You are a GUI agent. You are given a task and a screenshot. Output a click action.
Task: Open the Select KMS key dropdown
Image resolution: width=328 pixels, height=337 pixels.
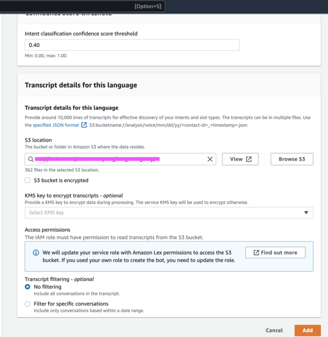pyautogui.click(x=169, y=212)
